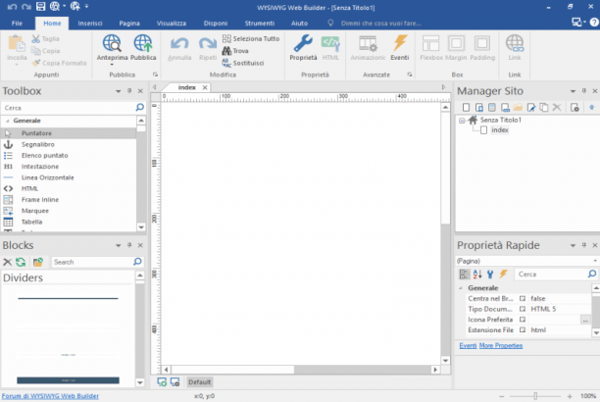
Task: Switch to the Inserisci ribbon tab
Action: 90,23
